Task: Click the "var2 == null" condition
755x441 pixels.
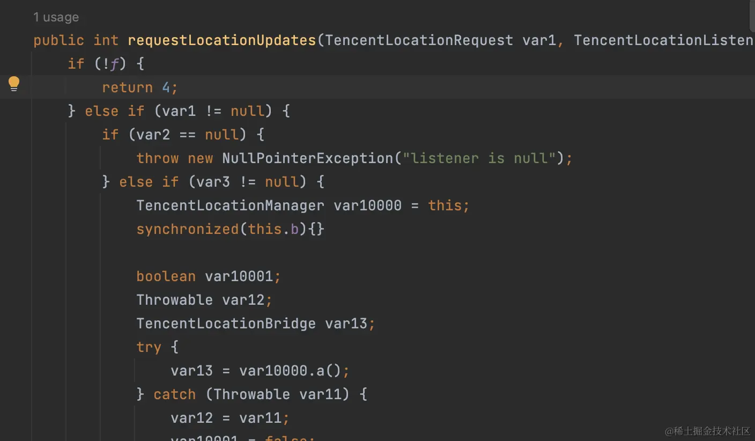Action: (187, 135)
